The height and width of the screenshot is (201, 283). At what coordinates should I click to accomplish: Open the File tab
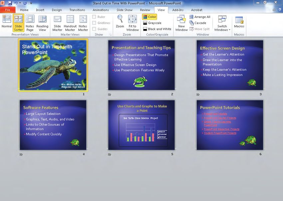(8, 10)
